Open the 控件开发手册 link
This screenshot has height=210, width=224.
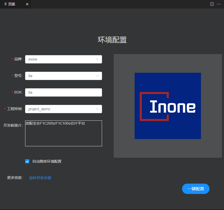[x=40, y=178]
